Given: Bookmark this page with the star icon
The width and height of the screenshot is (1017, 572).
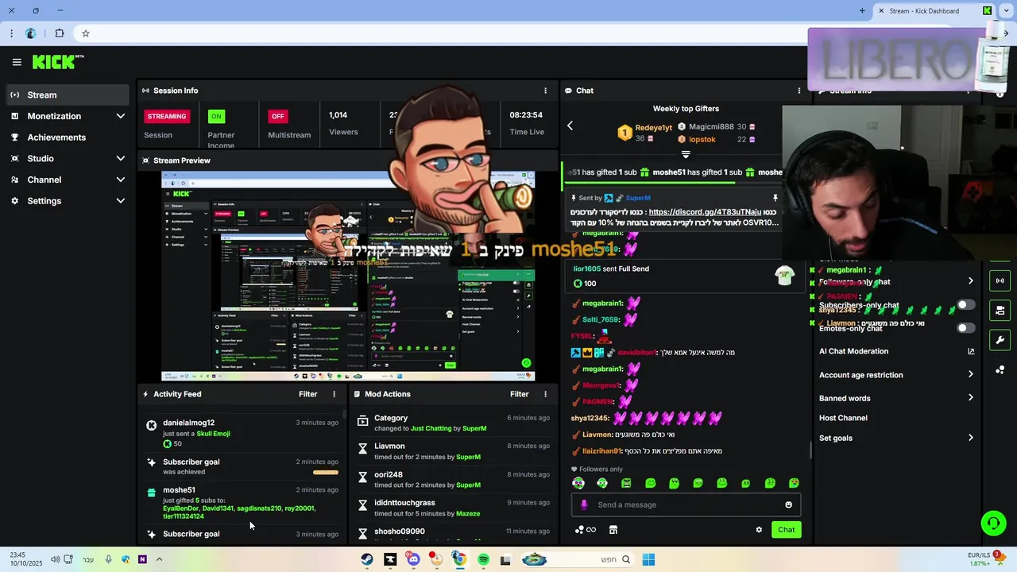Looking at the screenshot, I should pos(85,33).
